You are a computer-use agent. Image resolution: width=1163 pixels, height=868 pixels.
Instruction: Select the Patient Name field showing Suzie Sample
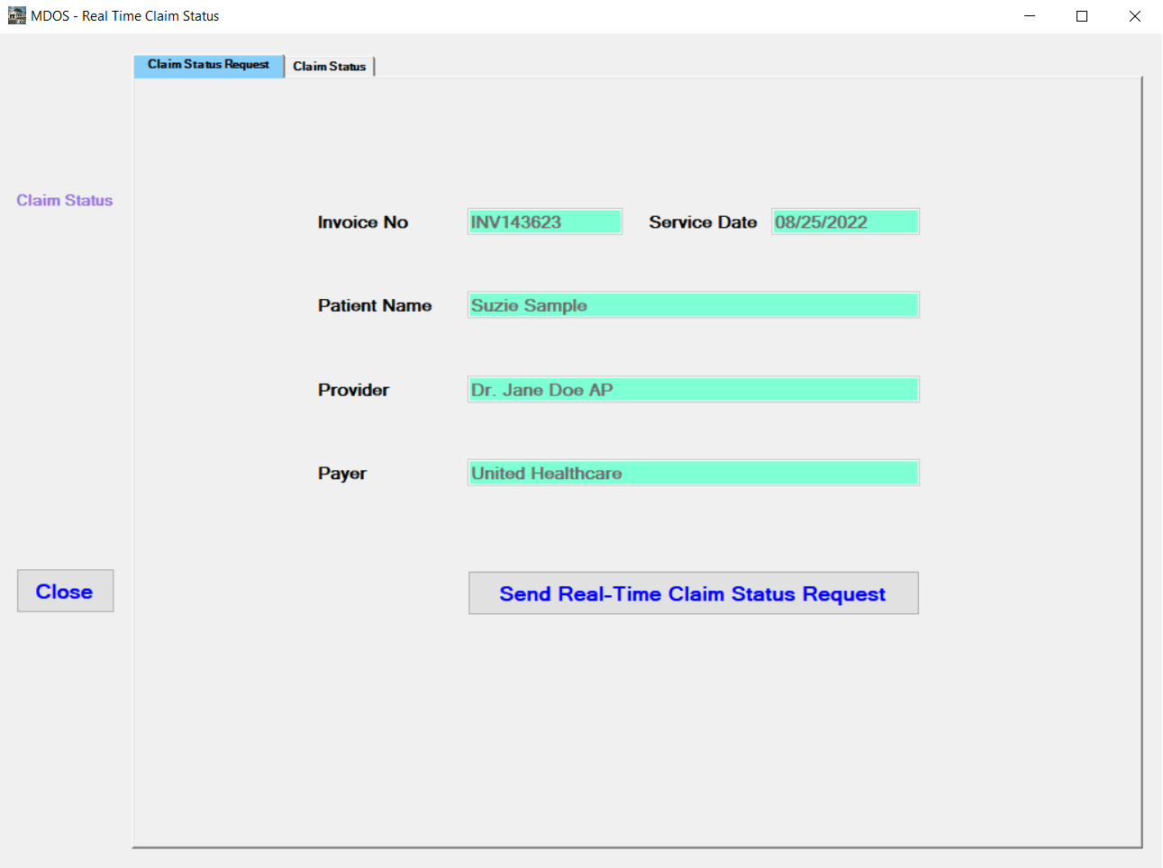pos(693,304)
